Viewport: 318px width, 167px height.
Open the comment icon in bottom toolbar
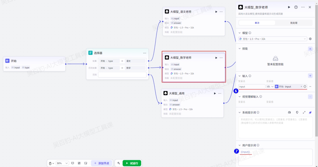[72, 163]
